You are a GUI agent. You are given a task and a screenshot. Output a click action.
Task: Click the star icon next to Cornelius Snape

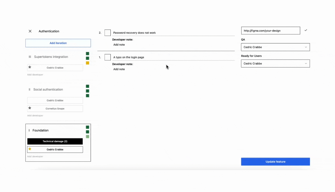(30, 108)
